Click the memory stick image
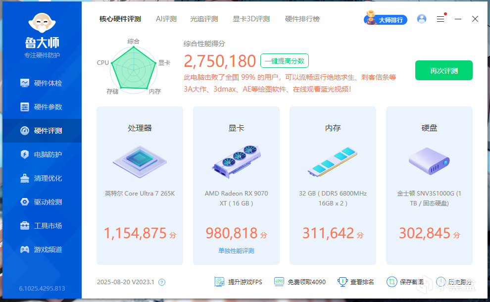The height and width of the screenshot is (302, 490). coord(333,162)
